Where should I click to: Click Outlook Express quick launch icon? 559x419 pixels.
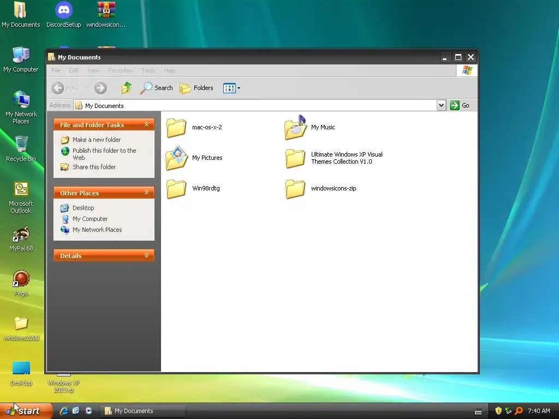pos(76,411)
